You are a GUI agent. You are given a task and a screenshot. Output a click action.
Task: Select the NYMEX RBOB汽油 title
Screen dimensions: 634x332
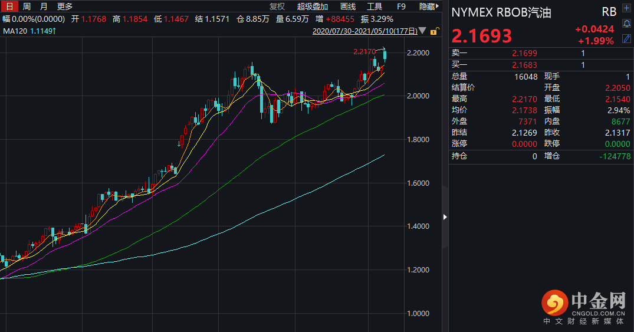coord(501,12)
